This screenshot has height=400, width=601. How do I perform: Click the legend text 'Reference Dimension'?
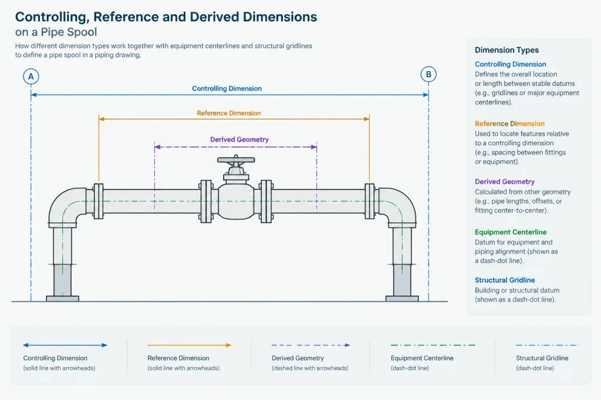[x=178, y=358]
